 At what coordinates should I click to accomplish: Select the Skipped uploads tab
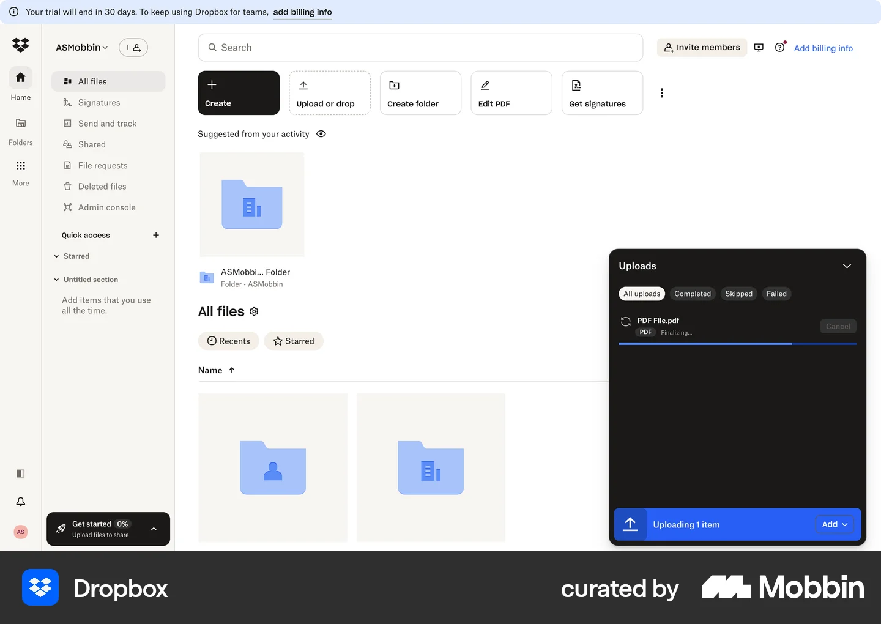coord(739,294)
